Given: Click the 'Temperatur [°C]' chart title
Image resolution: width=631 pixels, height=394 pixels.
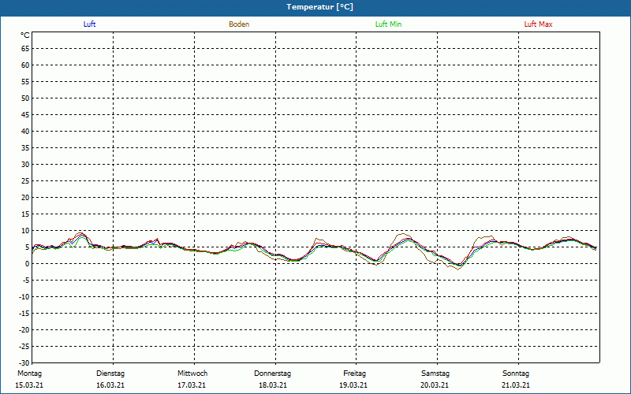Looking at the screenshot, I should coord(320,7).
